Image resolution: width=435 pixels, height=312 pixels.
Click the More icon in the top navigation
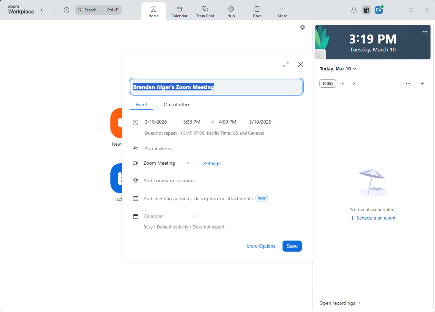tap(282, 11)
